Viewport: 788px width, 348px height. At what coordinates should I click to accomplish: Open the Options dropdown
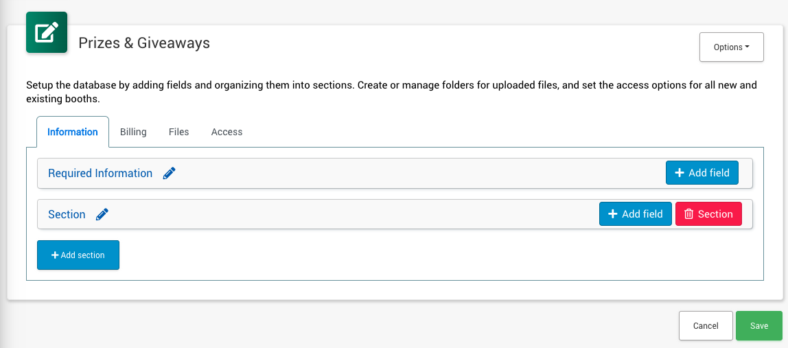731,47
